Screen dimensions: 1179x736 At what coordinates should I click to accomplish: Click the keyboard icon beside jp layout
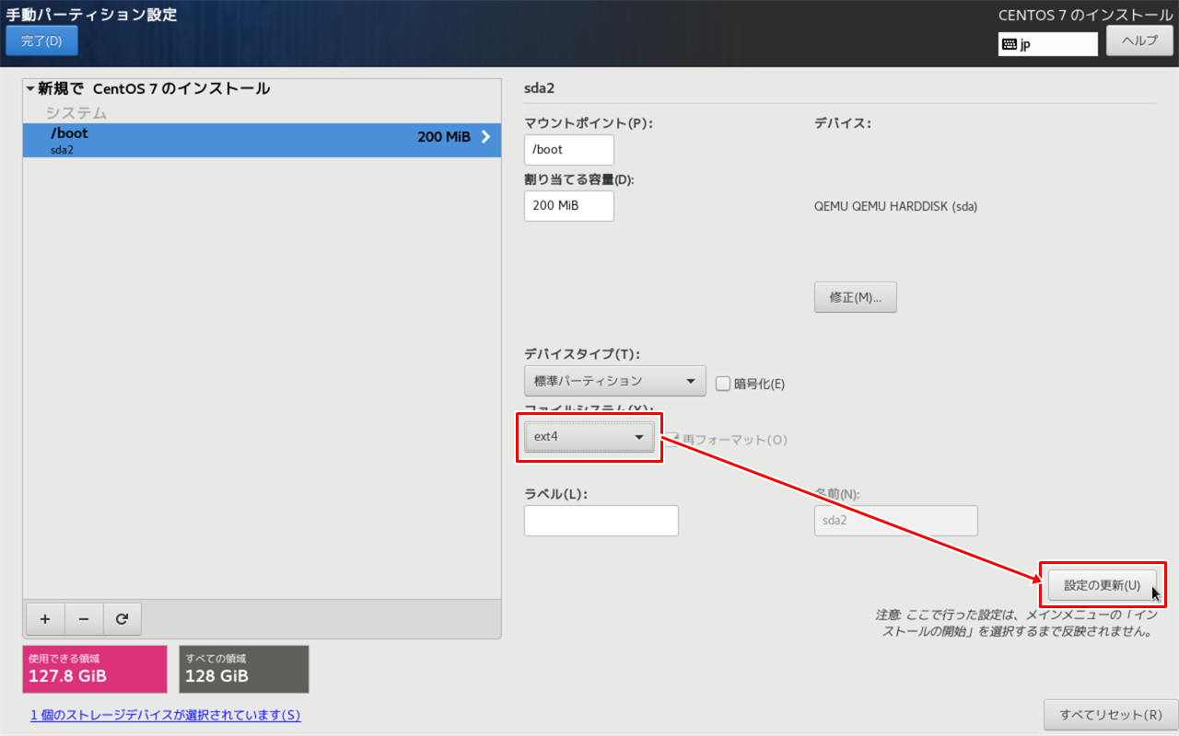pos(1010,43)
